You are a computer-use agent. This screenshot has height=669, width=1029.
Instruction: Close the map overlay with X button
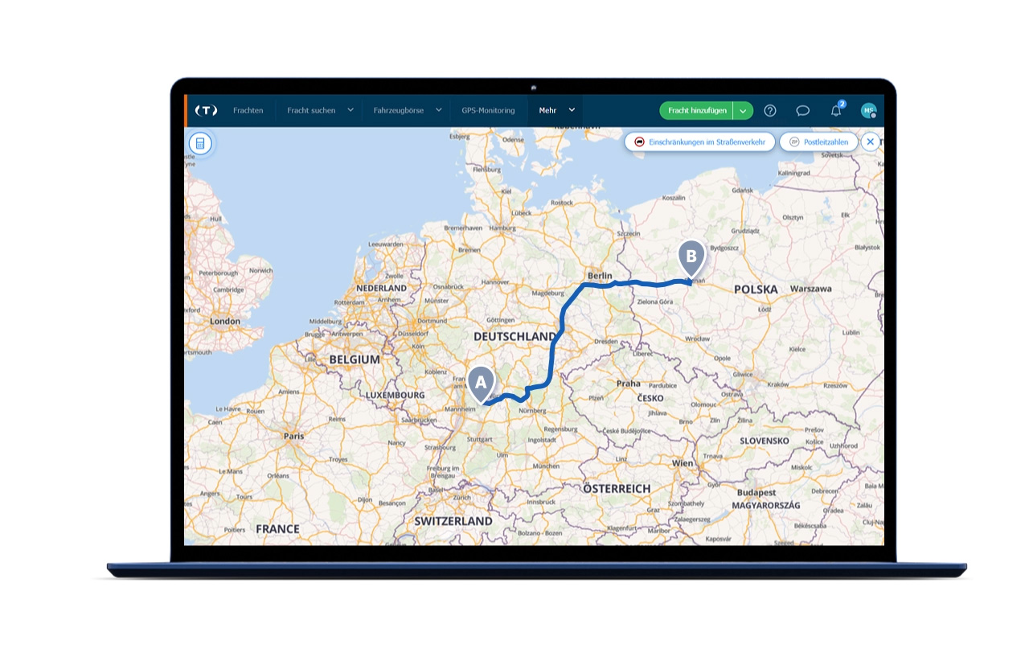870,142
